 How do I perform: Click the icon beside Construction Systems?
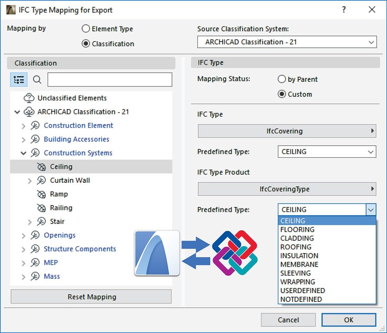[35, 153]
